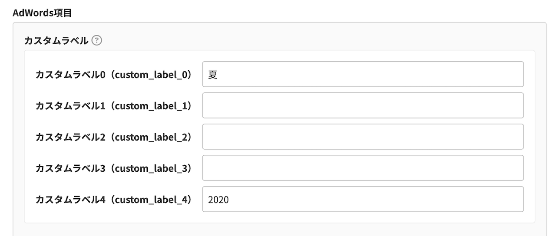Place cursor on 夏 value text
556x236 pixels.
pyautogui.click(x=213, y=75)
